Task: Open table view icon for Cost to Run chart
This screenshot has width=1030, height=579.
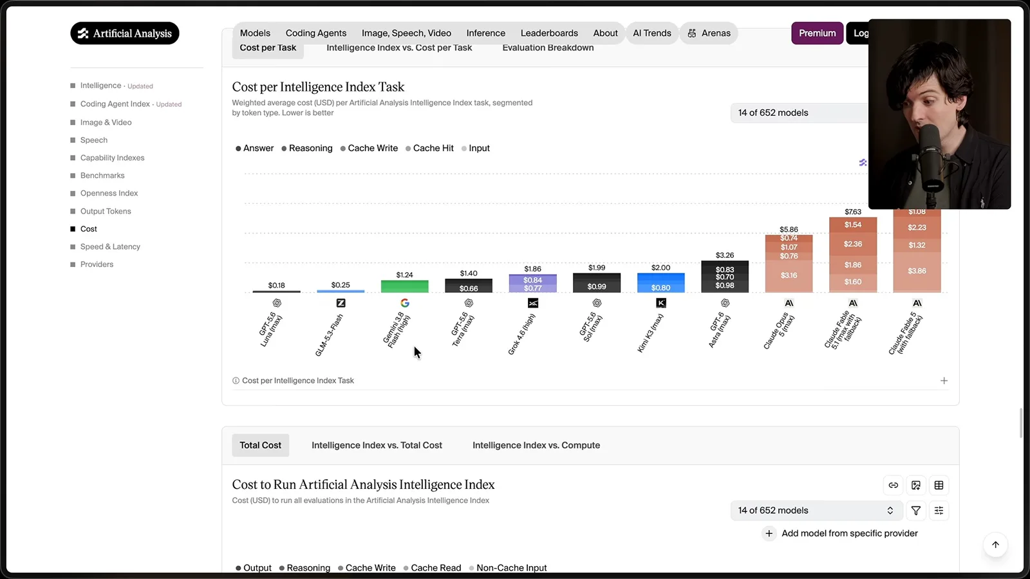Action: tap(939, 485)
